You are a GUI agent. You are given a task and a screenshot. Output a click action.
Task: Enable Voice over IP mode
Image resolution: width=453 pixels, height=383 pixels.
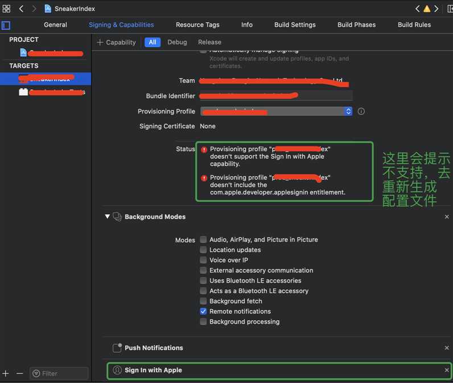(203, 260)
